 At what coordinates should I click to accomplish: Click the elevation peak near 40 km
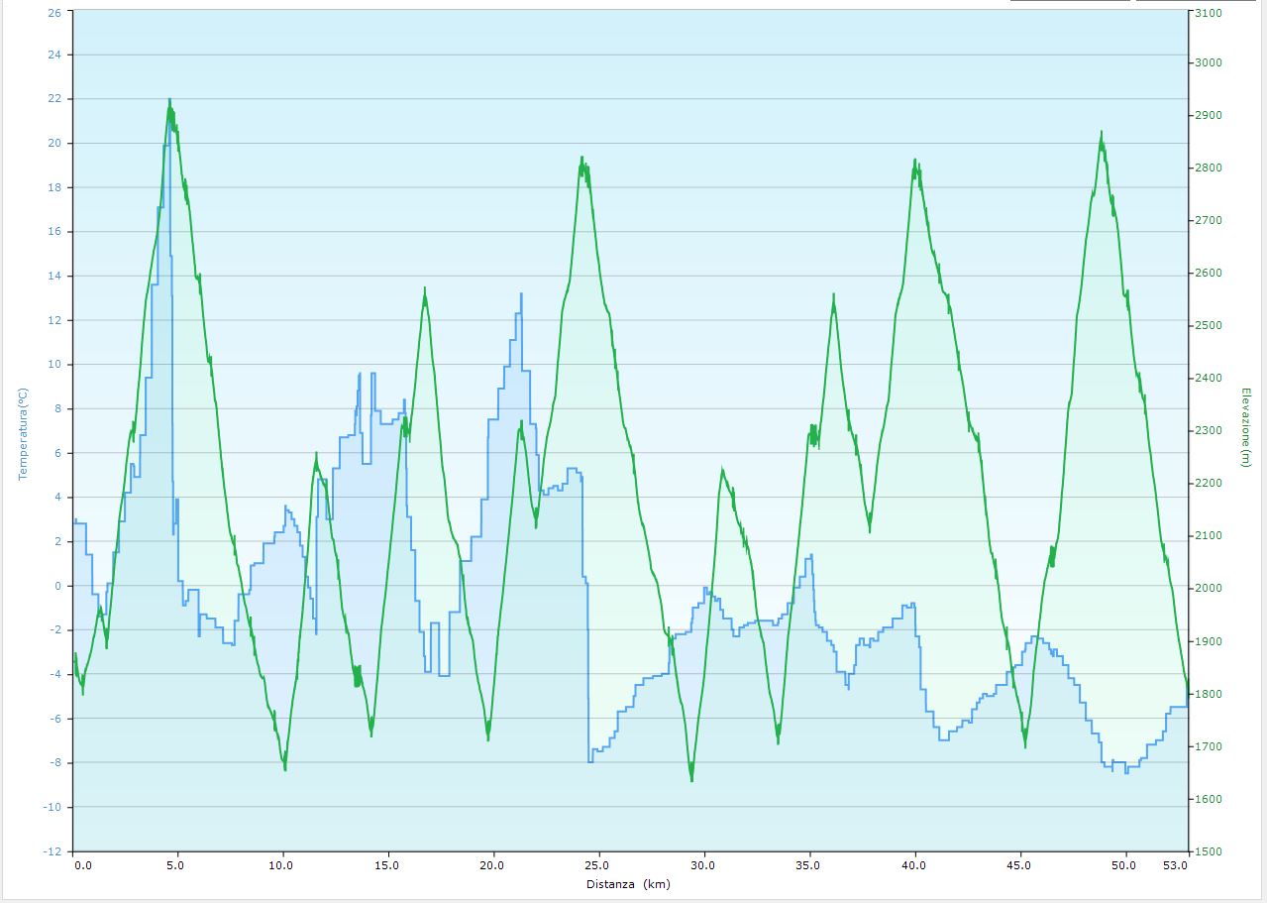tap(914, 161)
